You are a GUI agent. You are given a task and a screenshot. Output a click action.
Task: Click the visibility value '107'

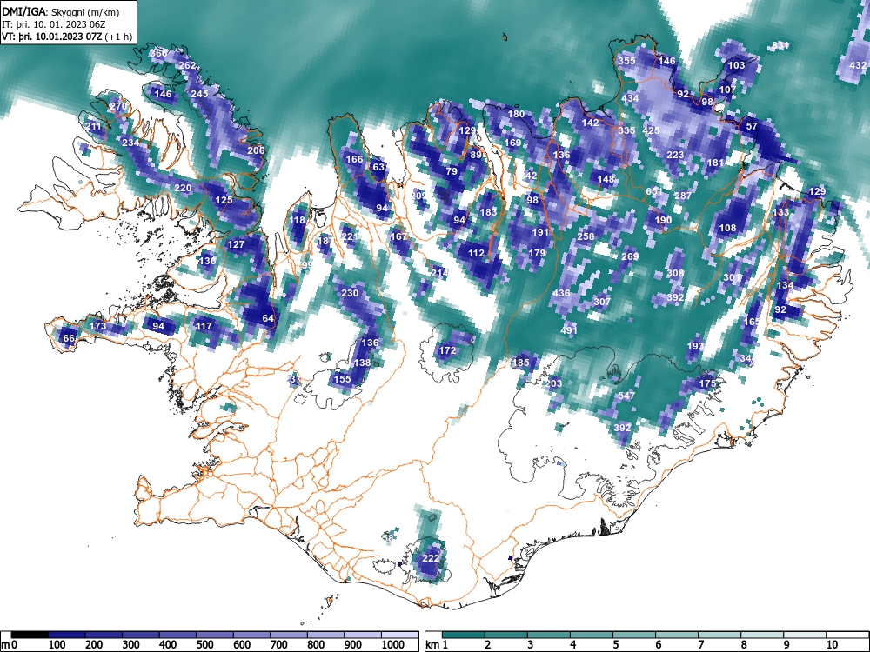(727, 90)
